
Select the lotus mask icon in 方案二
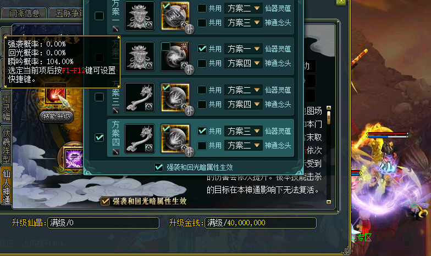pyautogui.click(x=140, y=57)
